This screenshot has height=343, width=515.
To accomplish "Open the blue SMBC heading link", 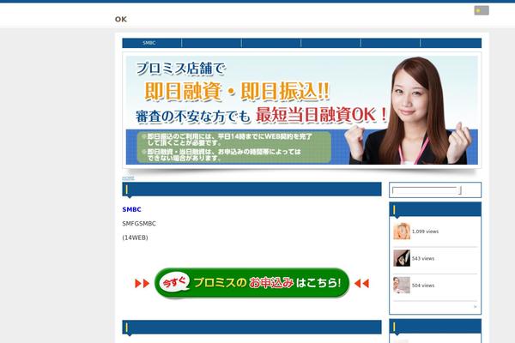I will pos(131,209).
